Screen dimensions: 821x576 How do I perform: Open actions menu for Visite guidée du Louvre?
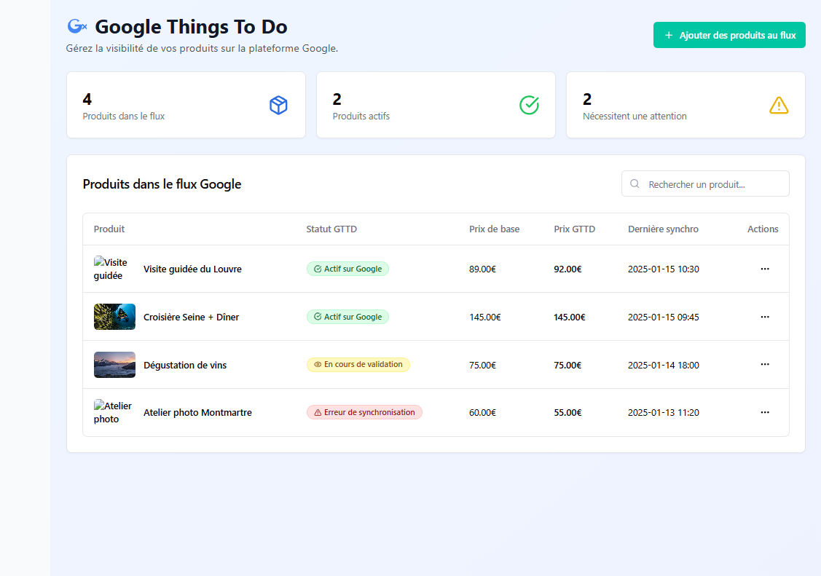[764, 269]
